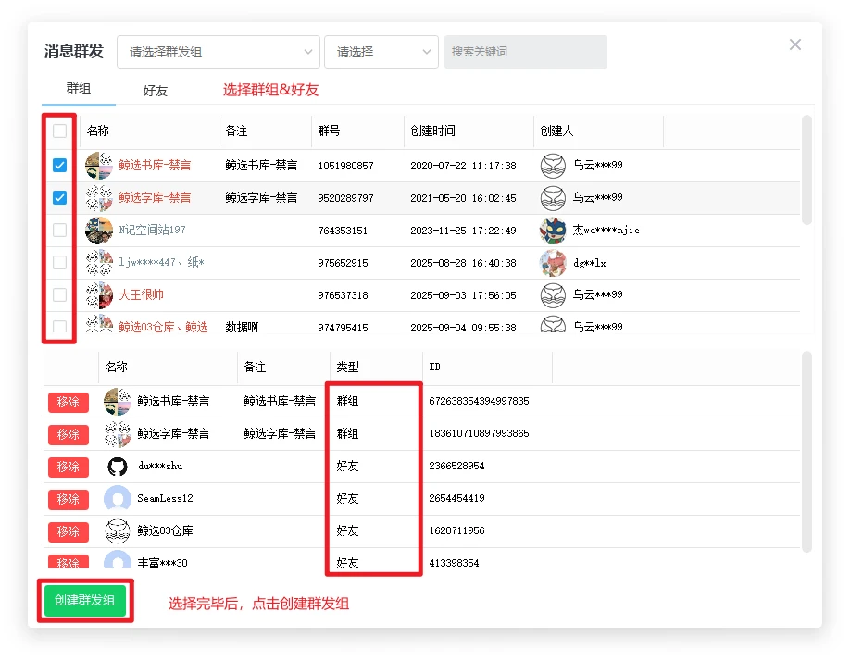Screen dimensions: 850x661
Task: Click creator avatar of 杰wa****njie
Action: click(x=553, y=231)
